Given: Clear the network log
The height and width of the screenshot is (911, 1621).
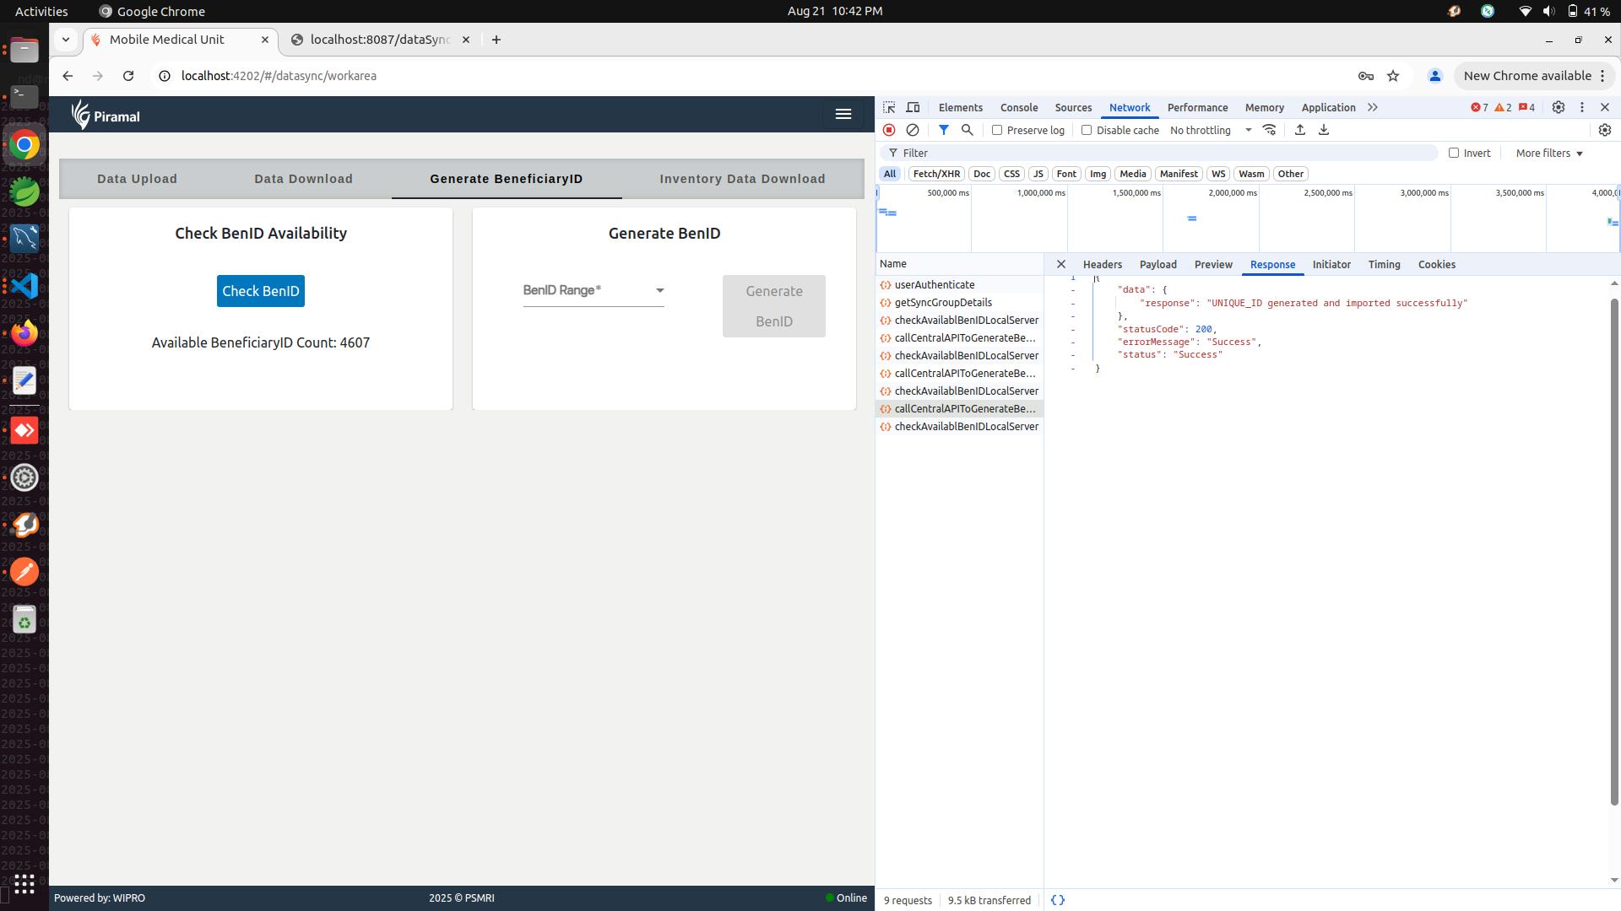Looking at the screenshot, I should 913,130.
